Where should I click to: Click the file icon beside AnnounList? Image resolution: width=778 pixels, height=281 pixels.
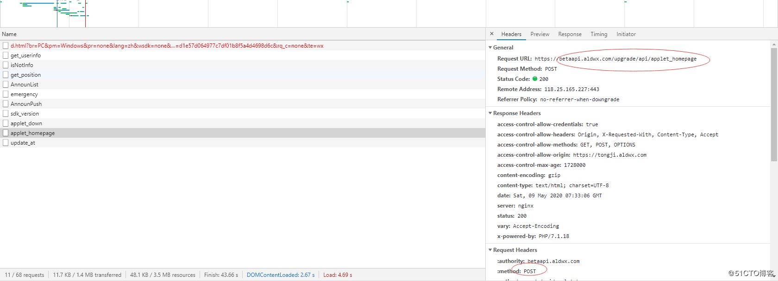[6, 85]
